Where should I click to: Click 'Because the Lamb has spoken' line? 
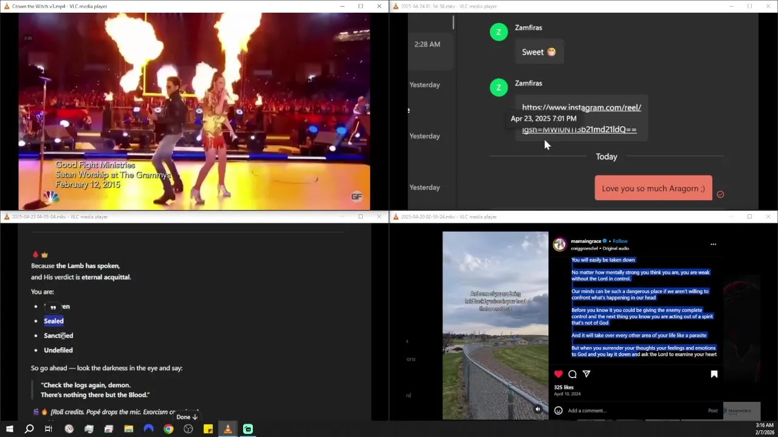pos(75,266)
